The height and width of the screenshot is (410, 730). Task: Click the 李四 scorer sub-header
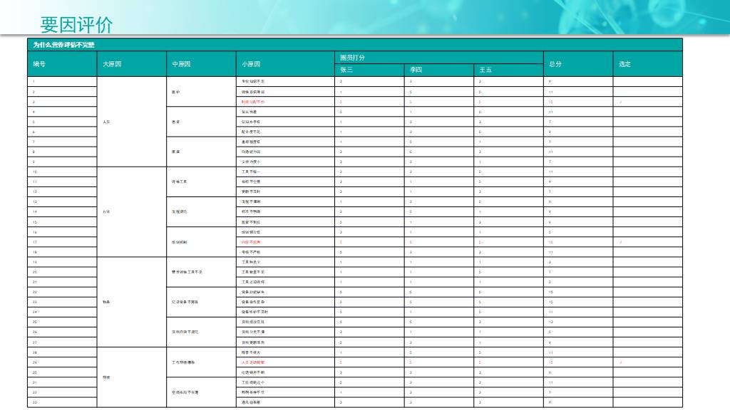pos(416,70)
